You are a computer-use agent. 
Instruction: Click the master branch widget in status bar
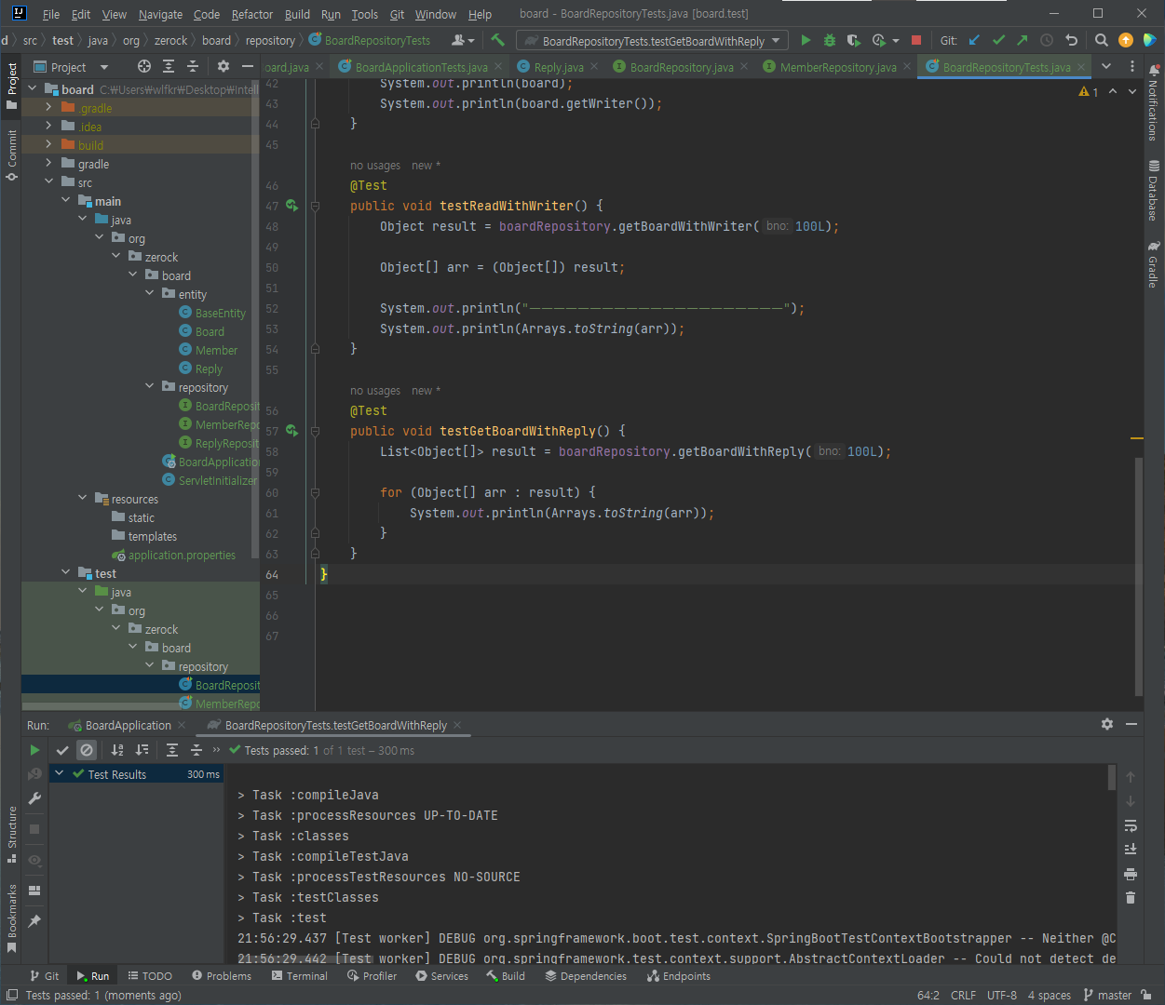1107,995
